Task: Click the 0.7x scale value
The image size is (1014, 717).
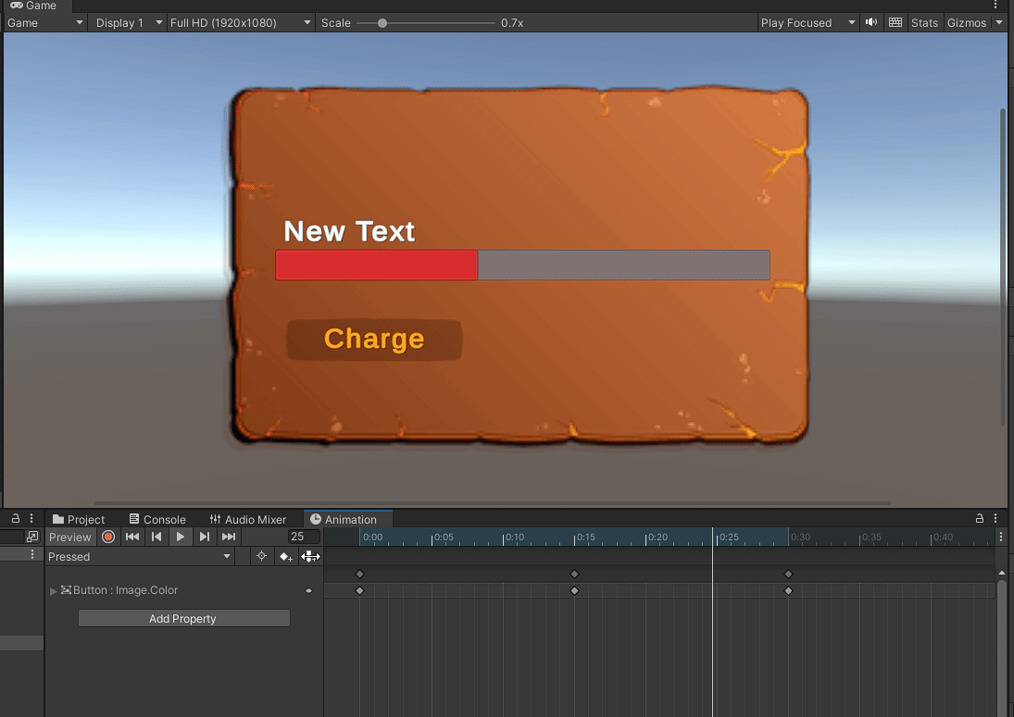Action: pyautogui.click(x=512, y=22)
